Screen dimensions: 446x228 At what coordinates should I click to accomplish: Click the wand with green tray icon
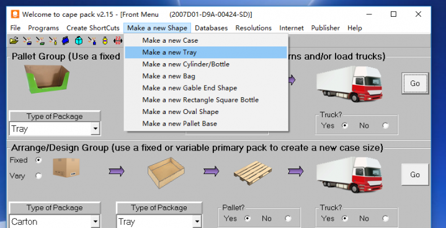40,41
